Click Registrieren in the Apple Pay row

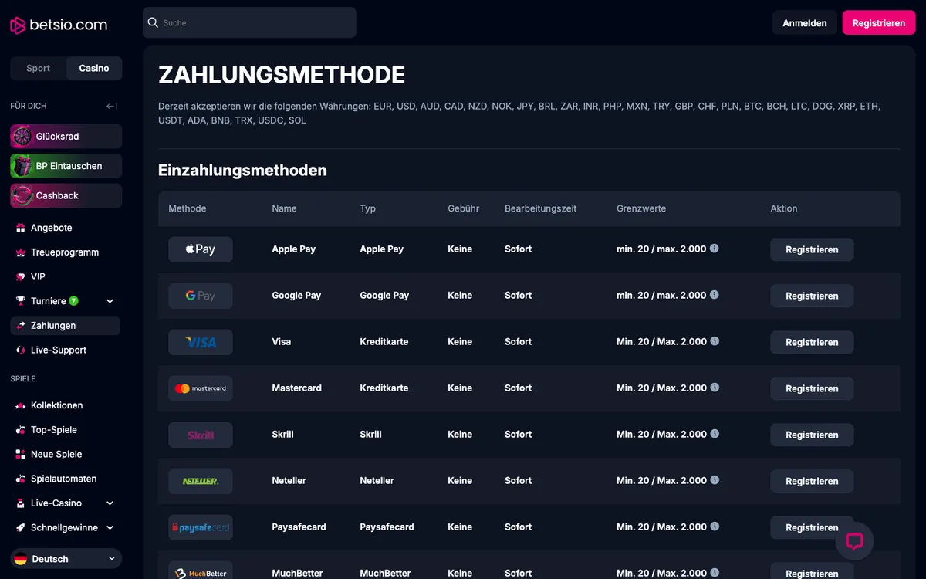tap(812, 249)
